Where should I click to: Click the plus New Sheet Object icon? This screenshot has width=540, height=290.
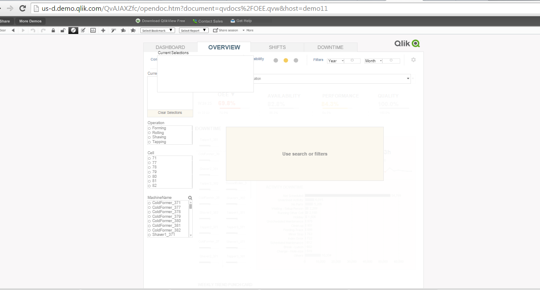pyautogui.click(x=103, y=31)
